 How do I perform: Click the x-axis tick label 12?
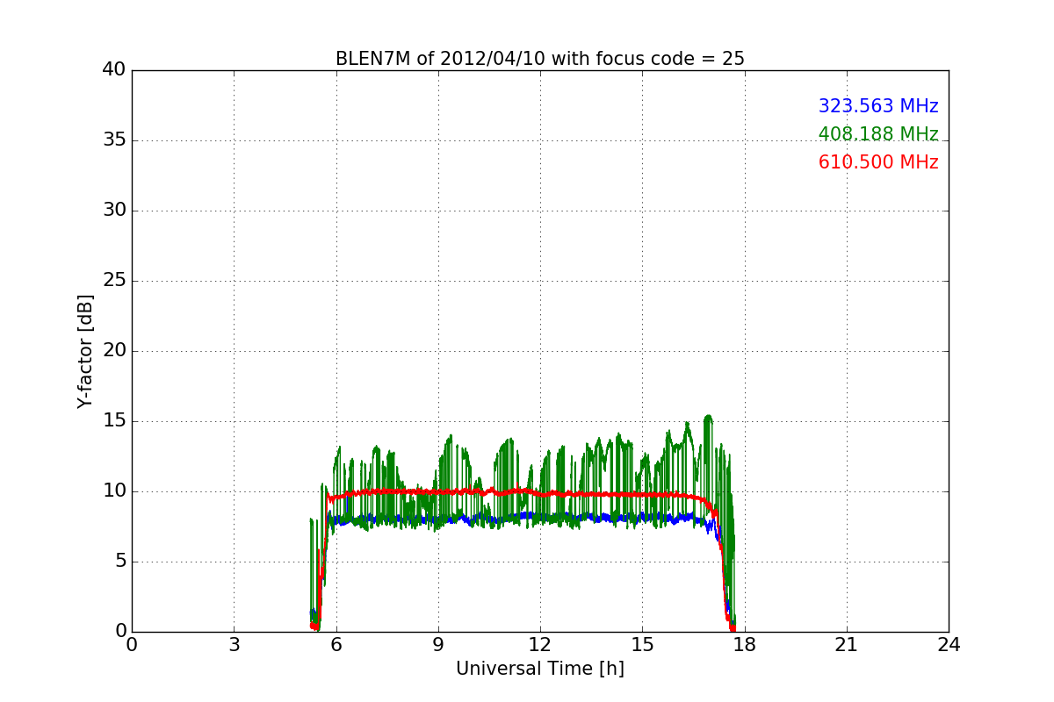pos(540,645)
